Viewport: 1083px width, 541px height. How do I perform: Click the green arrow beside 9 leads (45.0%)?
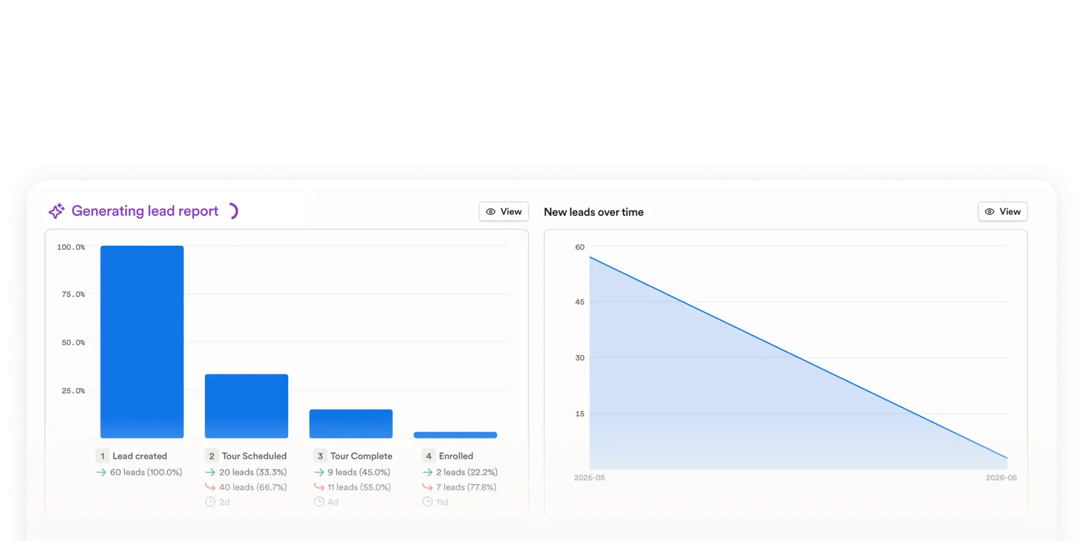click(319, 472)
